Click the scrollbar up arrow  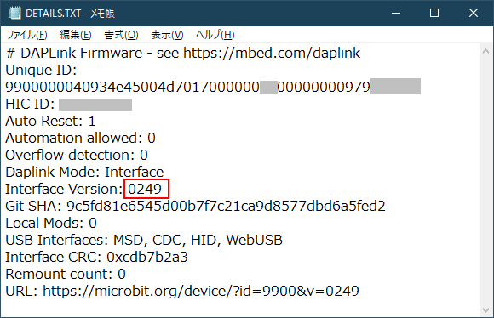point(485,51)
